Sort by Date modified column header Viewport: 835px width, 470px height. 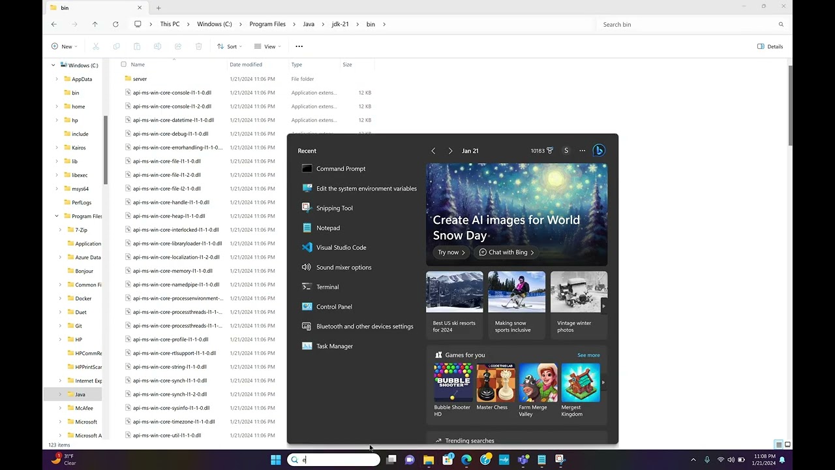click(x=246, y=65)
